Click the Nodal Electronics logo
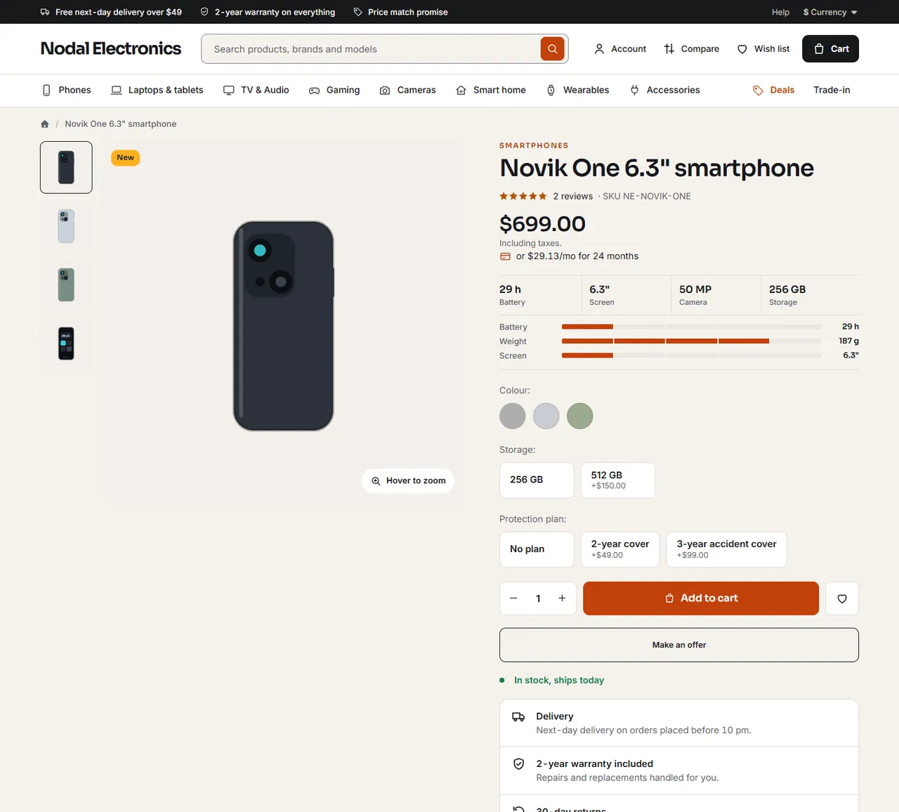Image resolution: width=899 pixels, height=812 pixels. (x=111, y=48)
